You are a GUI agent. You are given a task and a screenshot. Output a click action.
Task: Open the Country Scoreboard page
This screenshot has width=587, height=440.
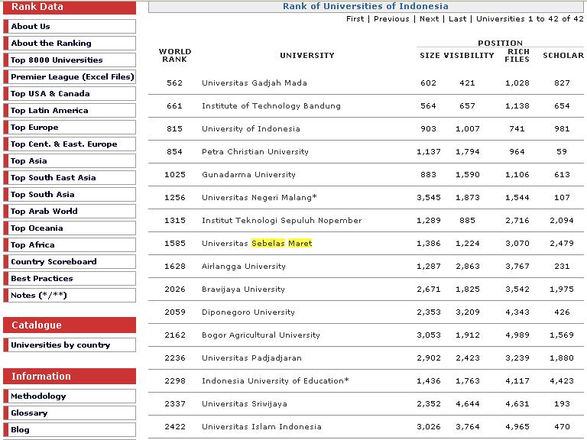point(70,262)
